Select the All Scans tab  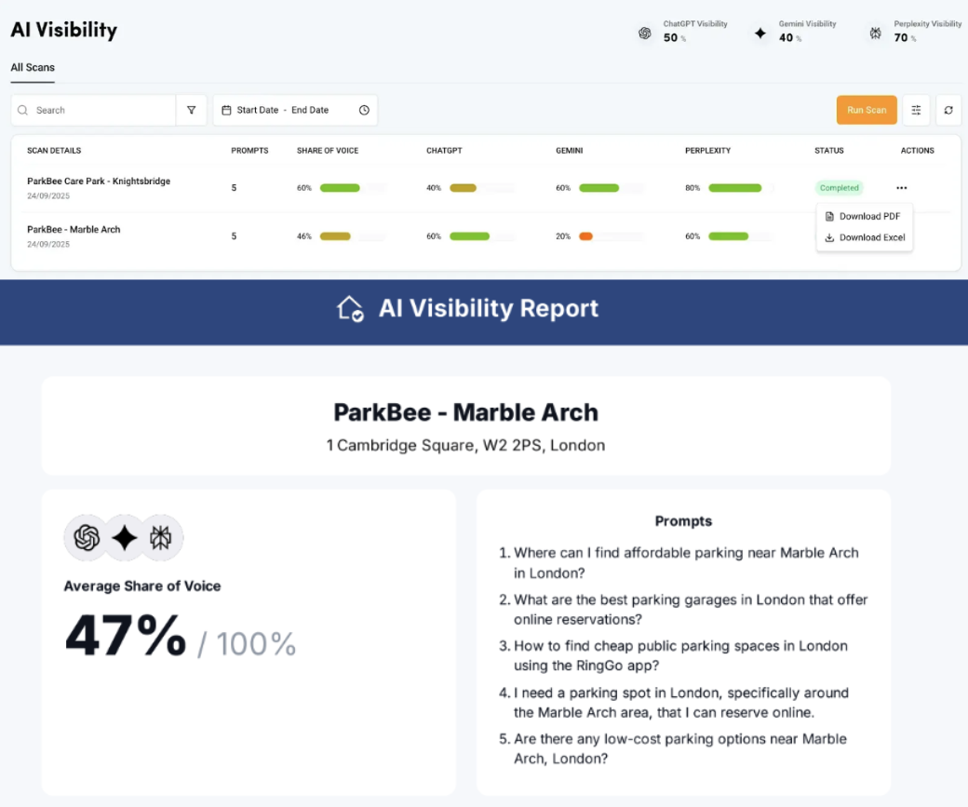click(x=33, y=67)
